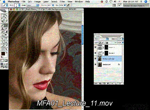Click the create new layer icon
The height and width of the screenshot is (110, 150).
116,83
